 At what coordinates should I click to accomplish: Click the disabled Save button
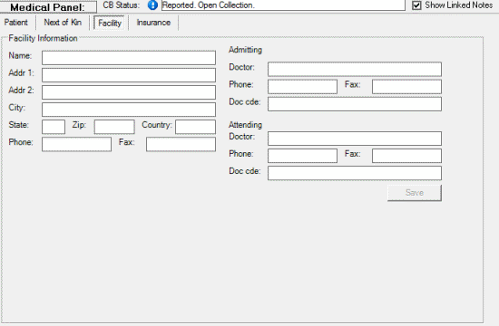click(415, 193)
